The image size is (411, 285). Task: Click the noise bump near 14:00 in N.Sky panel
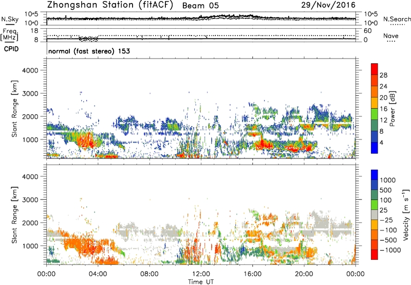tap(227, 16)
